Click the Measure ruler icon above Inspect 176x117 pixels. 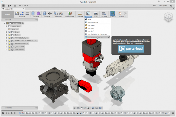point(79,13)
